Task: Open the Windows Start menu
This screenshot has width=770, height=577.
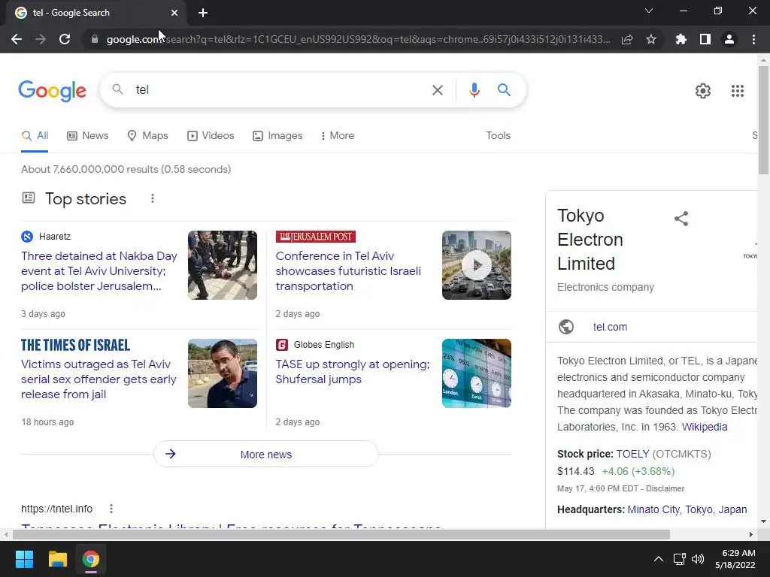Action: (x=24, y=559)
